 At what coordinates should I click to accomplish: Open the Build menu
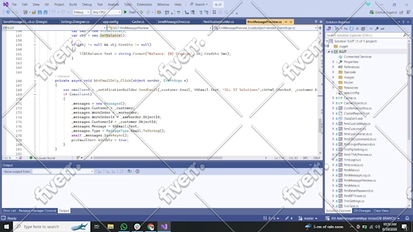point(73,4)
